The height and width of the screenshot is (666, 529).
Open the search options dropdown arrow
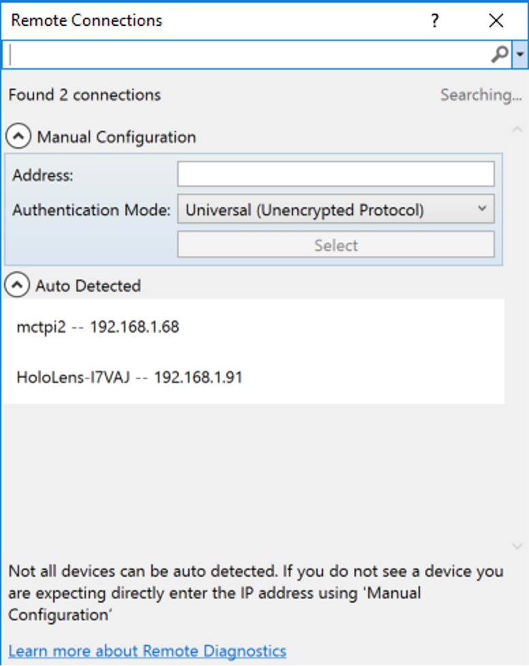click(x=520, y=55)
